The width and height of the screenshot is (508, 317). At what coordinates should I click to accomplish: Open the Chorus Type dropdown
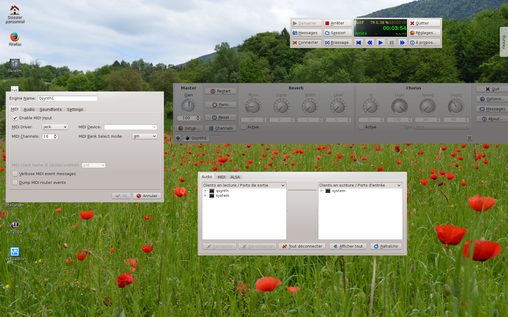pyautogui.click(x=442, y=127)
